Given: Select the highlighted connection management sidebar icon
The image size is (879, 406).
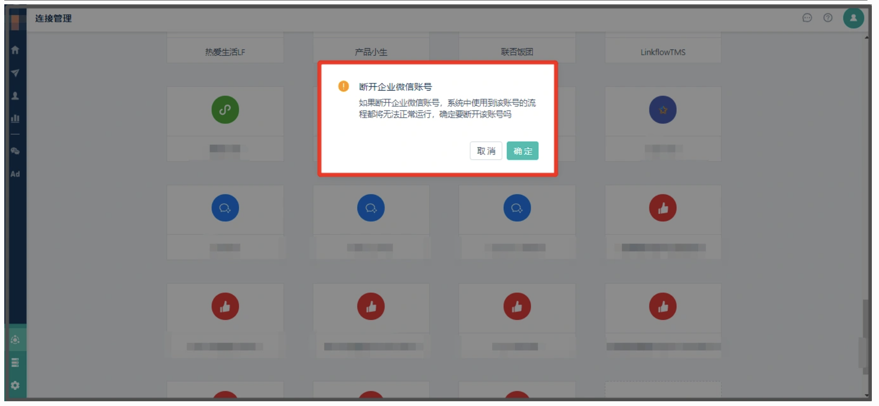Looking at the screenshot, I should tap(15, 340).
